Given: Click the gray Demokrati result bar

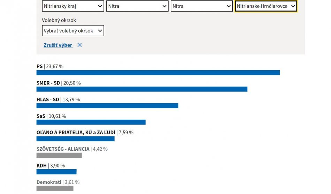Looking at the screenshot, I should click(55, 188).
